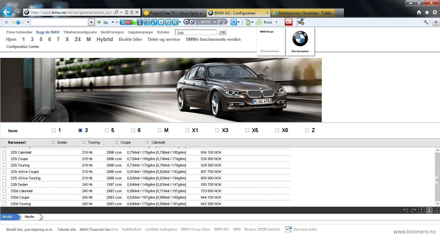Click the Neste step button
Image resolution: width=440 pixels, height=234 pixels.
tap(29, 217)
